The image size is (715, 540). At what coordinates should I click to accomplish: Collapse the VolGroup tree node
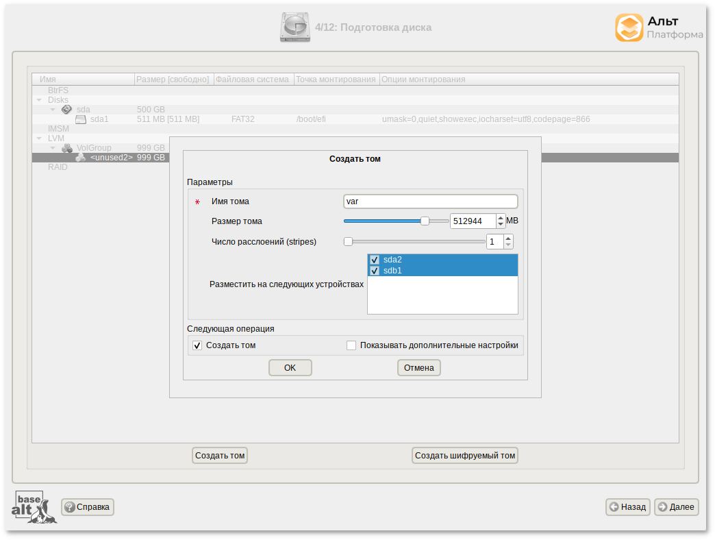[x=52, y=148]
